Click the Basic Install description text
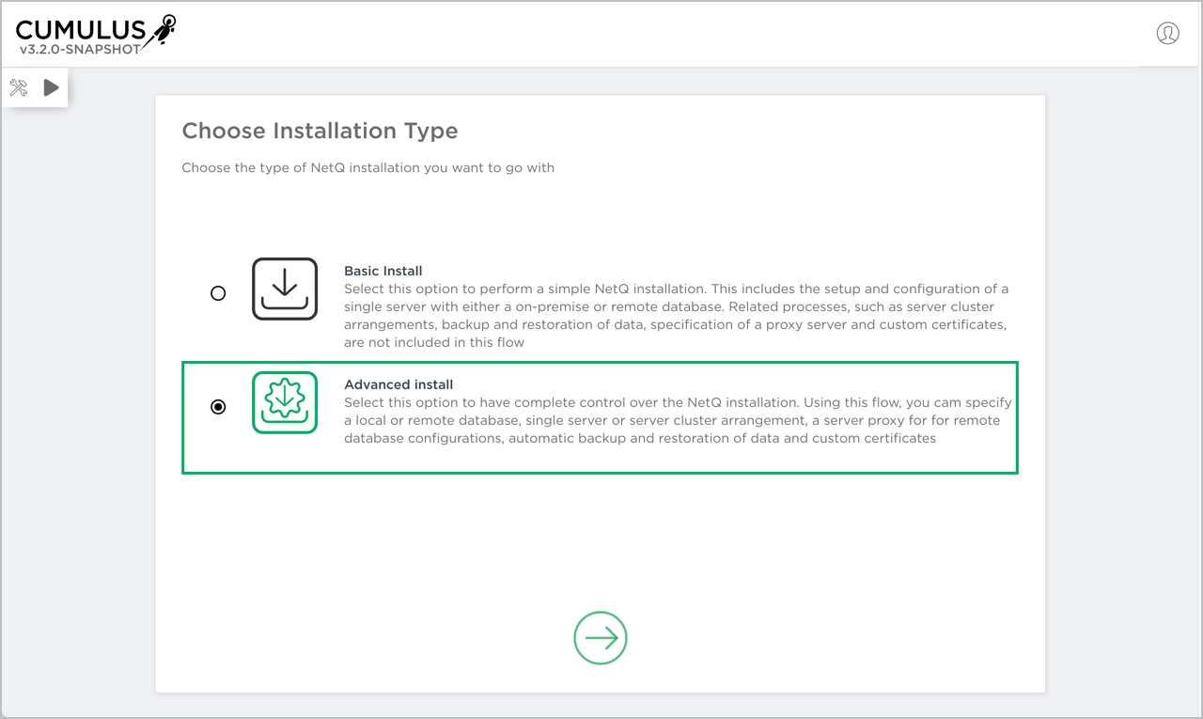Screen dimensions: 1203x719 coord(675,316)
